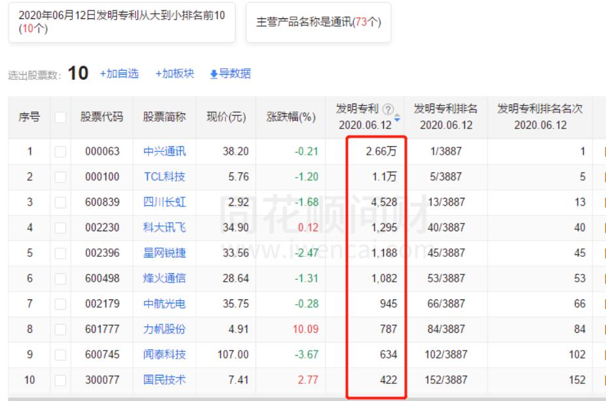The width and height of the screenshot is (606, 401).
Task: Select the 发明专利排名前10 query condition
Action: coord(122,22)
